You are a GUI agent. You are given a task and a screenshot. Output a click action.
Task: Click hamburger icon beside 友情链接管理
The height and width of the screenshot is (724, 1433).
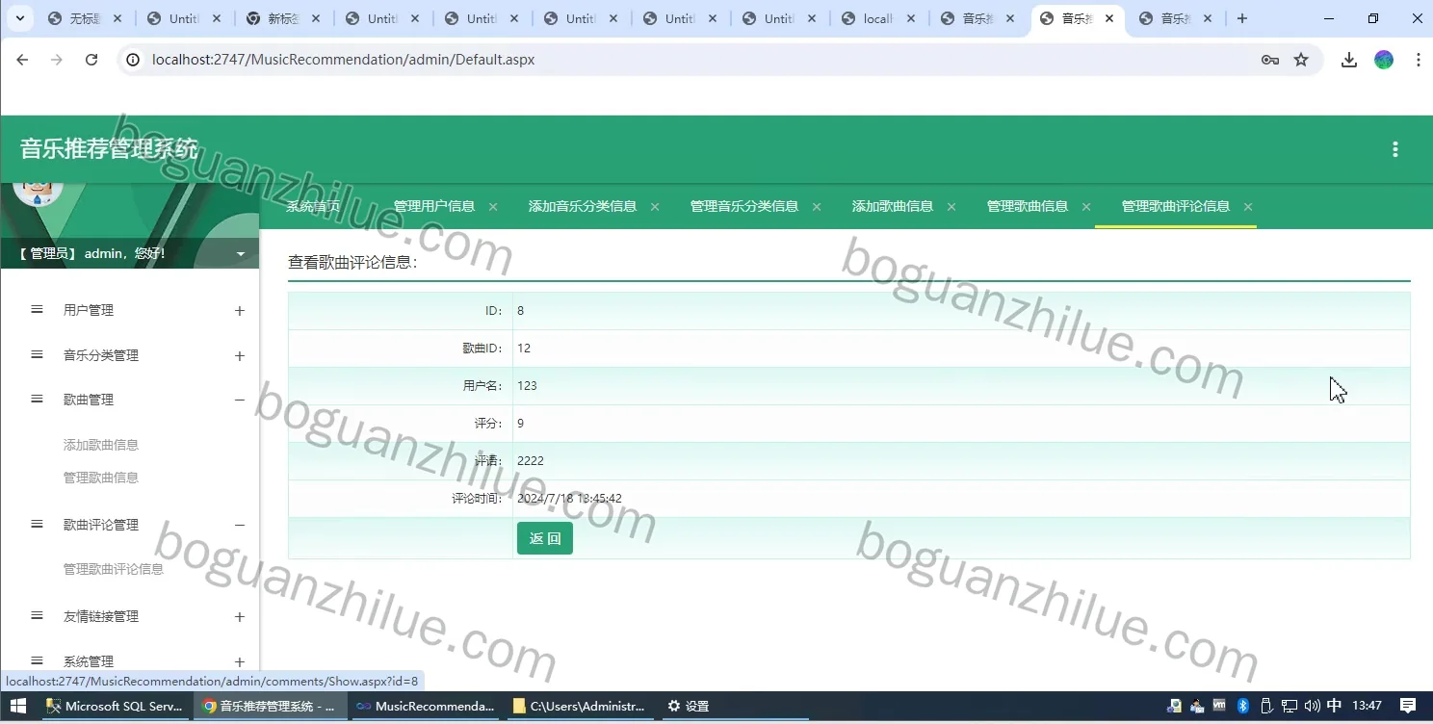37,616
